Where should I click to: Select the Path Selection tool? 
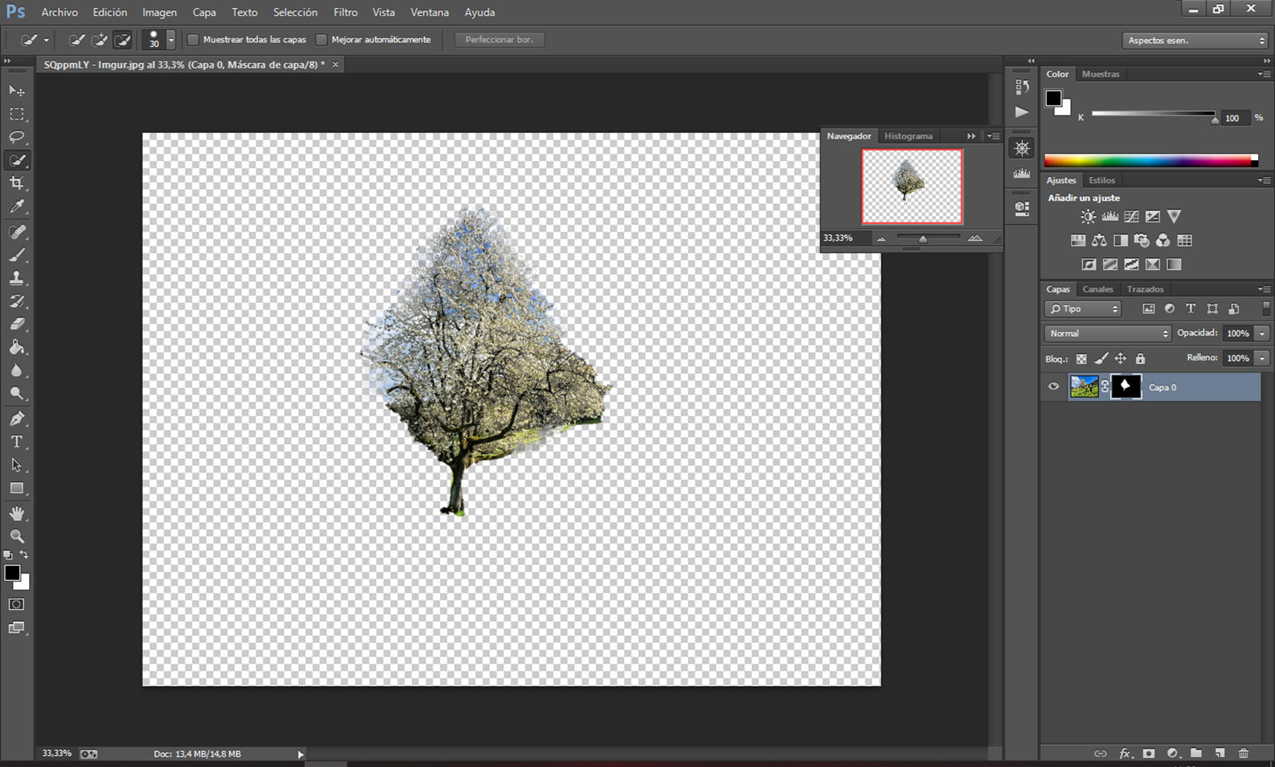[x=17, y=465]
